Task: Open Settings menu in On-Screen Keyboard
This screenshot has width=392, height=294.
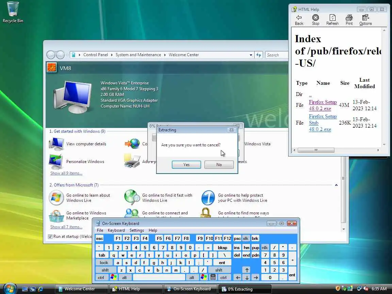Action: (x=137, y=230)
